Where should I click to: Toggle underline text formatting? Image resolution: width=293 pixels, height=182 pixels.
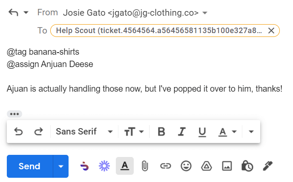(202, 132)
